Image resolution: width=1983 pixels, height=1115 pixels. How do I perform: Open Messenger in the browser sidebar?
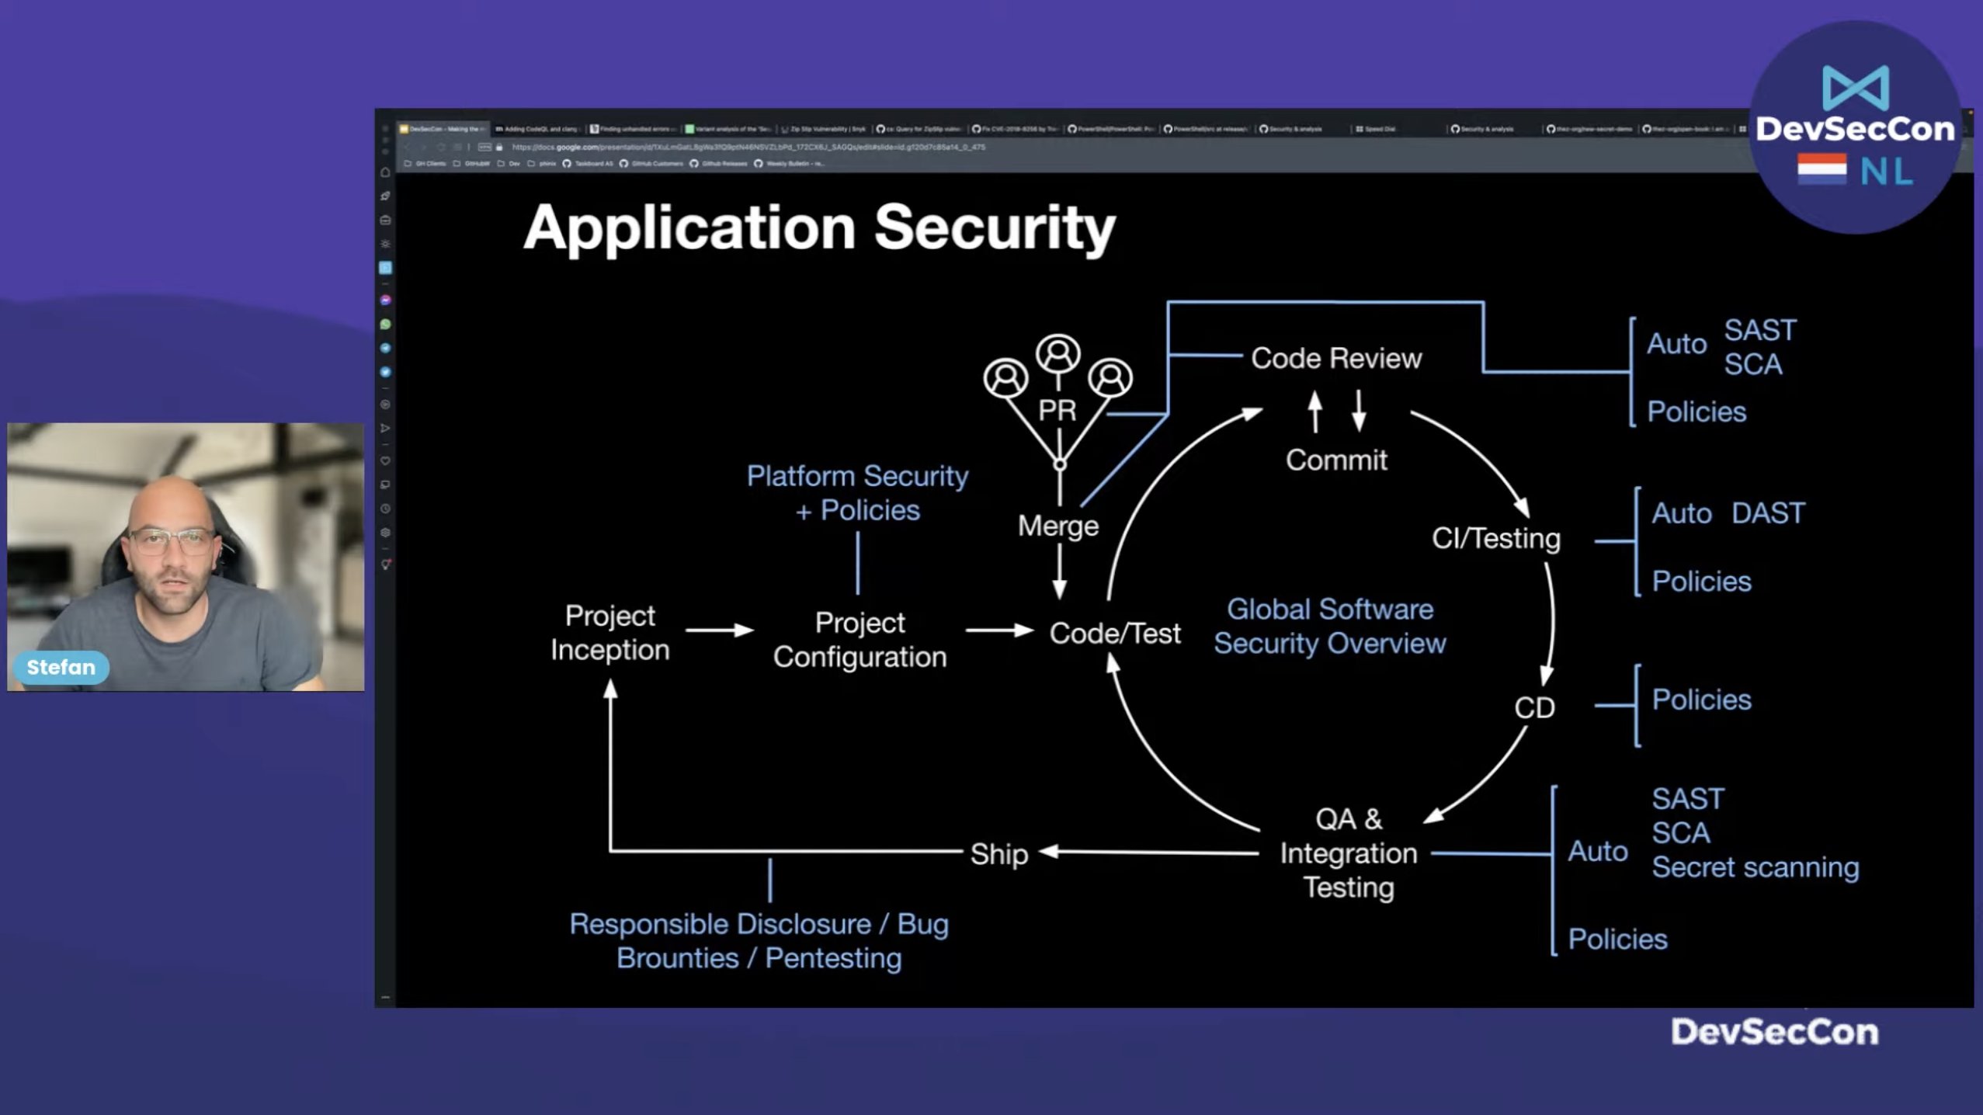click(386, 300)
